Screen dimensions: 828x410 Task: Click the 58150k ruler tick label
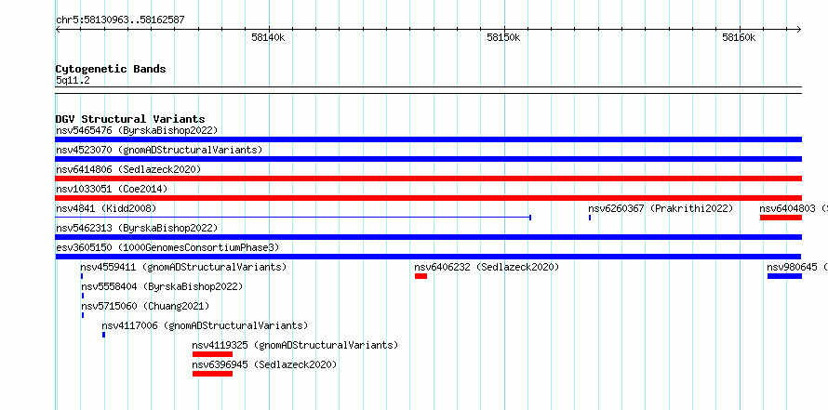(503, 37)
